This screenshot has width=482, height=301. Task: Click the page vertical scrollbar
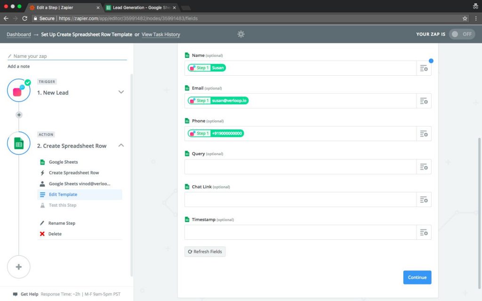click(480, 214)
